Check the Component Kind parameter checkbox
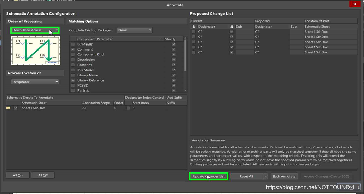 pyautogui.click(x=73, y=54)
